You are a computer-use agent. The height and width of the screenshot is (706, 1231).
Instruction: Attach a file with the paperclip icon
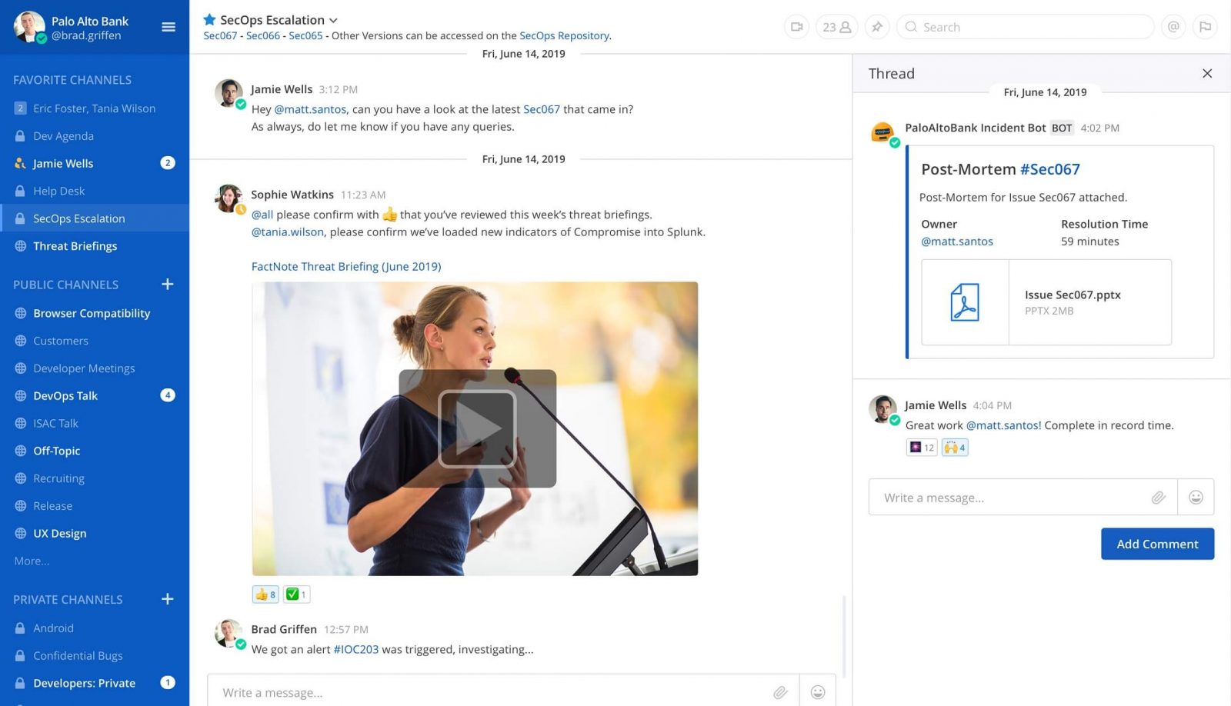click(x=780, y=692)
